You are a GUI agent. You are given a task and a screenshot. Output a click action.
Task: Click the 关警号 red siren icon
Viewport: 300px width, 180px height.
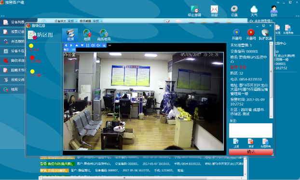pos(251,32)
